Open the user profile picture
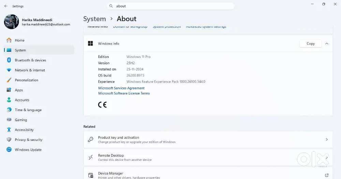 pyautogui.click(x=12, y=22)
